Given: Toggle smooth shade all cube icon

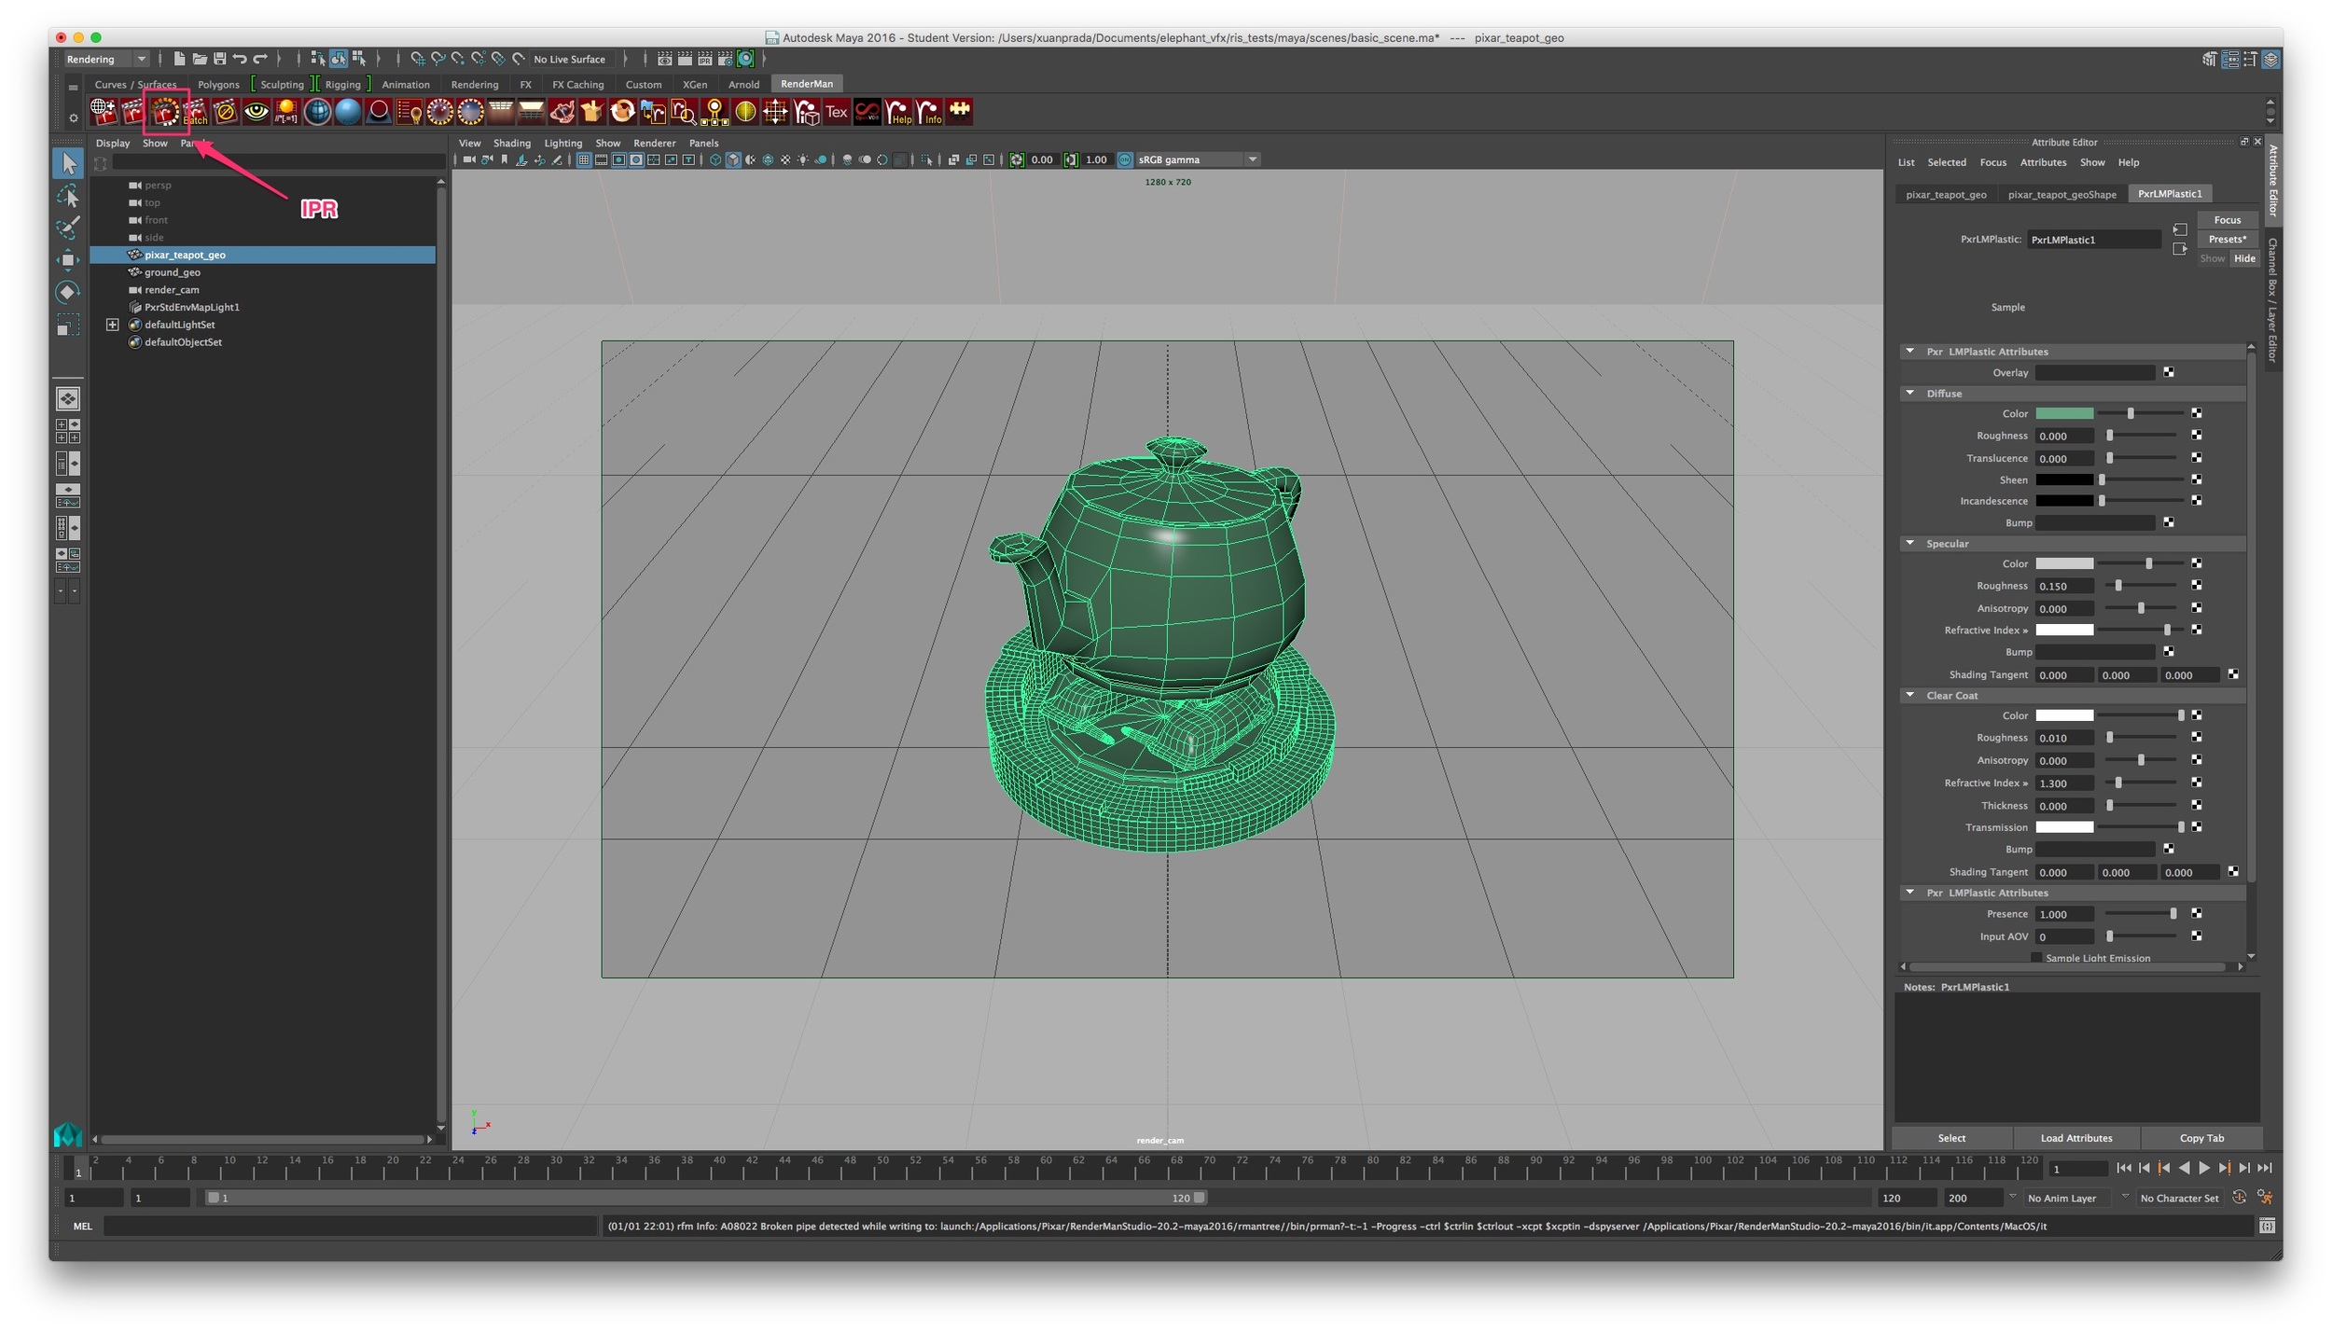Looking at the screenshot, I should pos(733,159).
